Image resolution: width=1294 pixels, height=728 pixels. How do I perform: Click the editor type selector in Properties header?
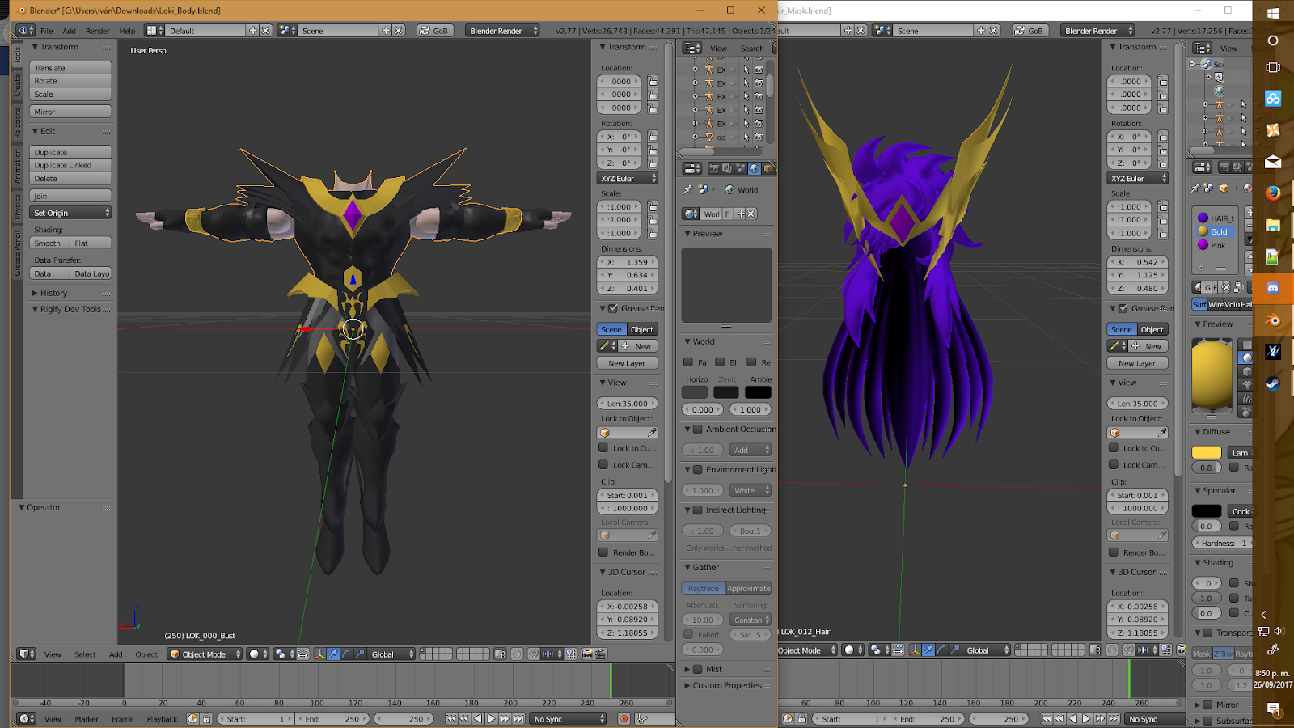coord(691,168)
